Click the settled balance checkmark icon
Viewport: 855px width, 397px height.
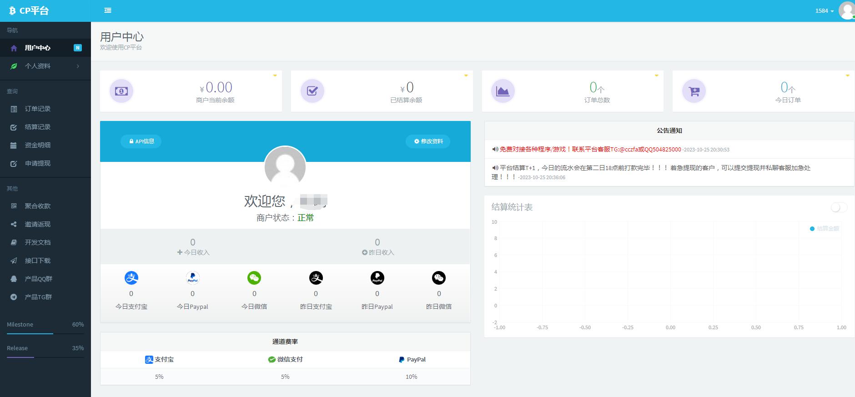pos(312,91)
